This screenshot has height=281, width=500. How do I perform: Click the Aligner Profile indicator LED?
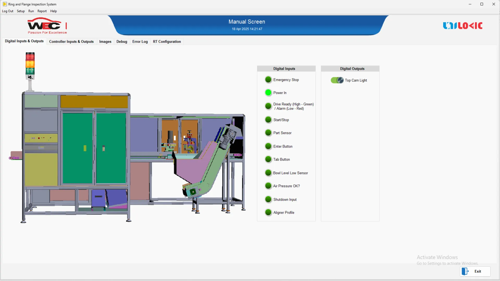point(268,212)
